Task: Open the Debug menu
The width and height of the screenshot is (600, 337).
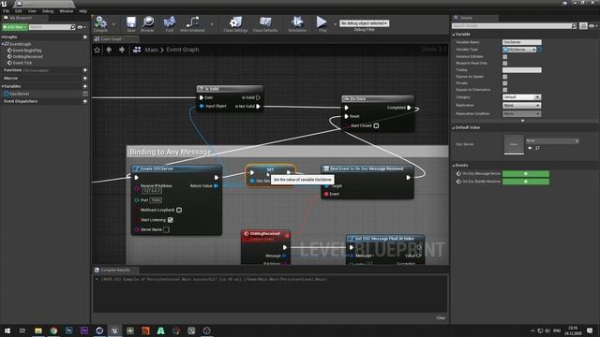Action: 48,11
